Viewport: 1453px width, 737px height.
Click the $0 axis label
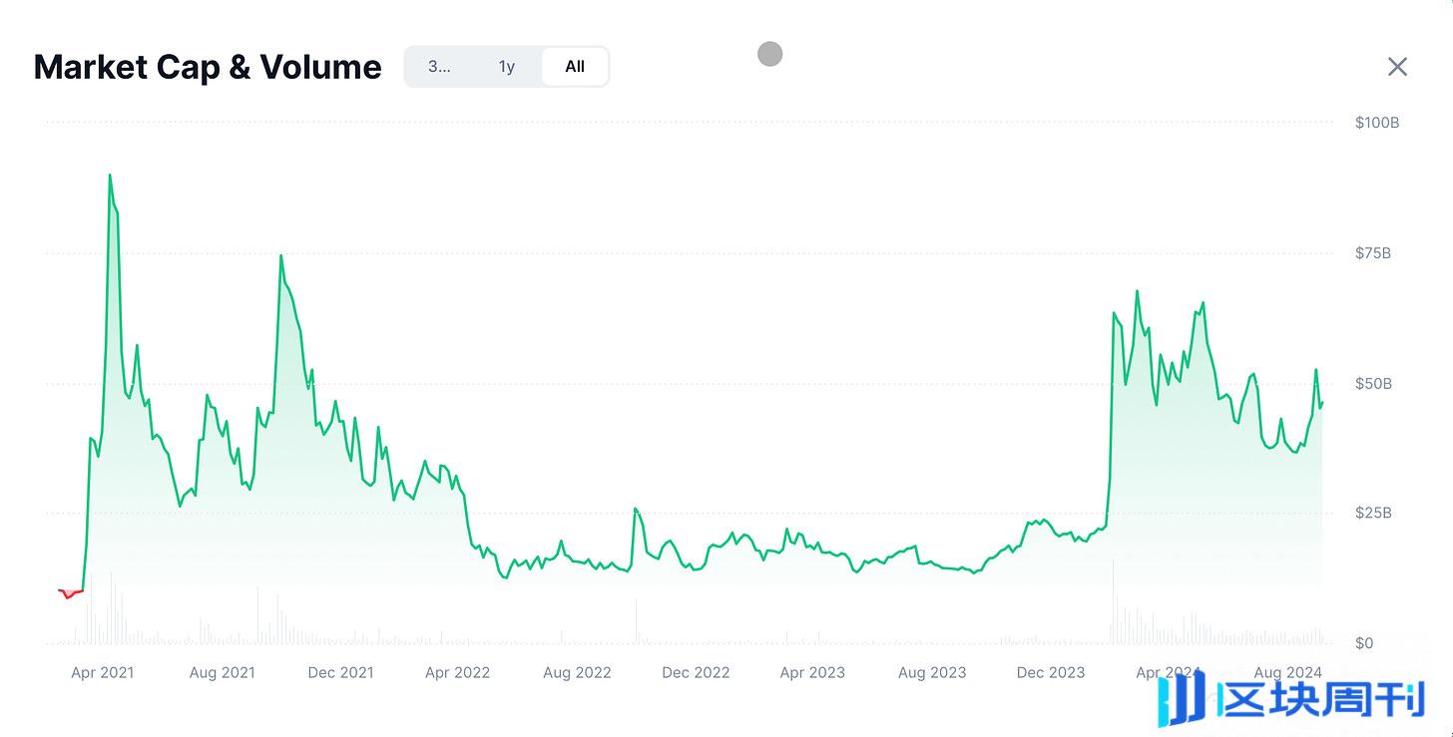click(1364, 643)
